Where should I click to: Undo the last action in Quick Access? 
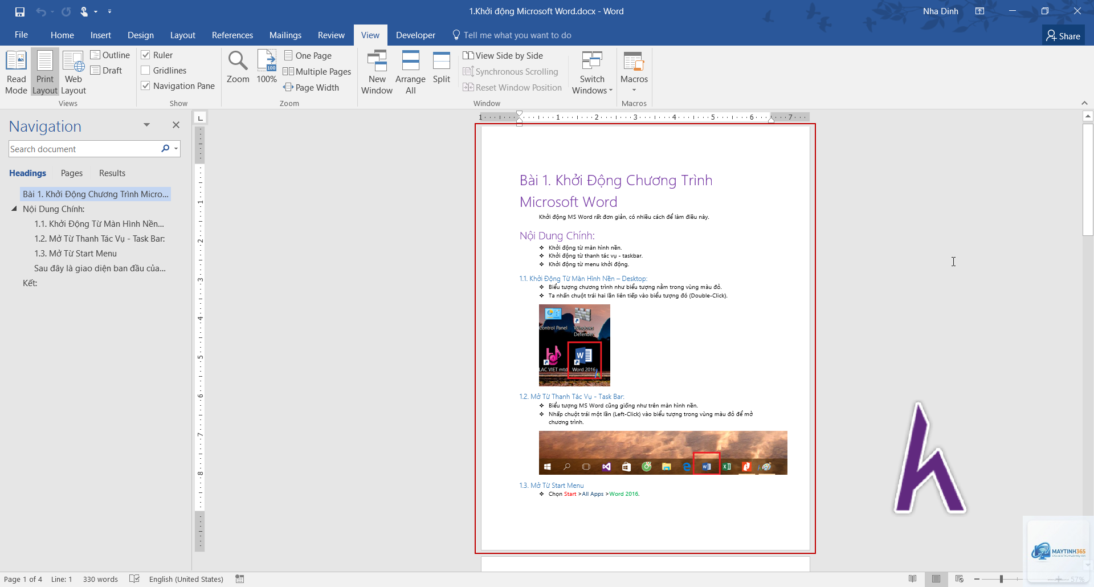pyautogui.click(x=41, y=11)
